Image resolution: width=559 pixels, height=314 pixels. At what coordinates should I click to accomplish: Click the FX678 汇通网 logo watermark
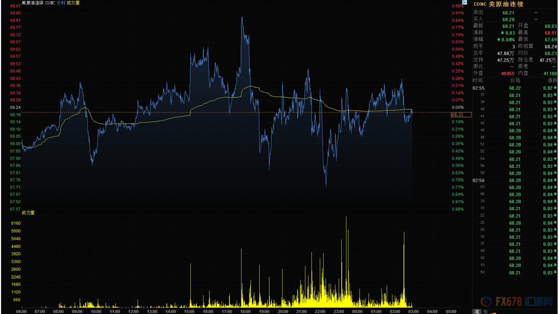click(517, 301)
